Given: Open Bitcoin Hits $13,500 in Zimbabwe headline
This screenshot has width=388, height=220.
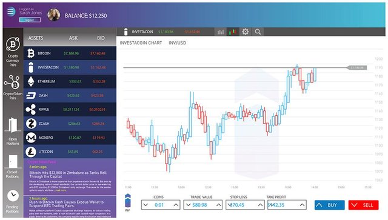Looking at the screenshot, I should (68, 175).
